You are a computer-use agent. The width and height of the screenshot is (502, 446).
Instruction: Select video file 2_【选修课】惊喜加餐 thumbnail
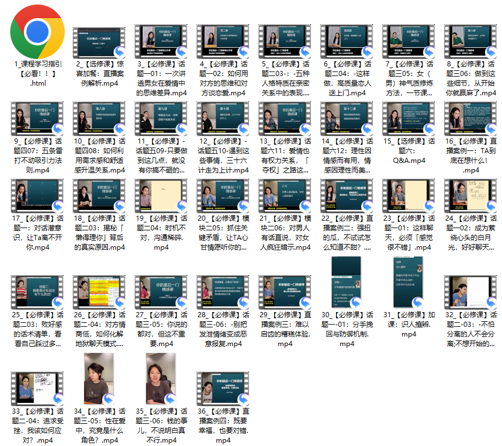tap(99, 40)
